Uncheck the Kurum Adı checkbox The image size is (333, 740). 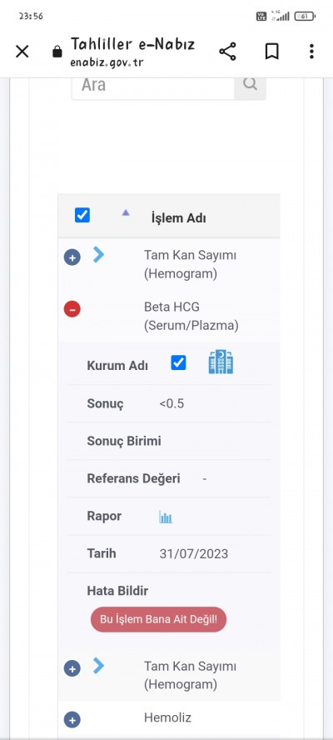click(x=178, y=362)
